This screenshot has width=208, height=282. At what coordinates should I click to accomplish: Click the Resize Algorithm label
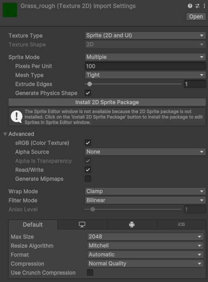[32, 246]
